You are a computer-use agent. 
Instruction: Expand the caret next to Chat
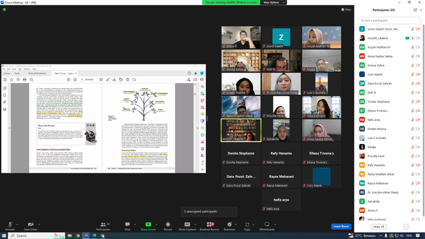tap(135, 224)
